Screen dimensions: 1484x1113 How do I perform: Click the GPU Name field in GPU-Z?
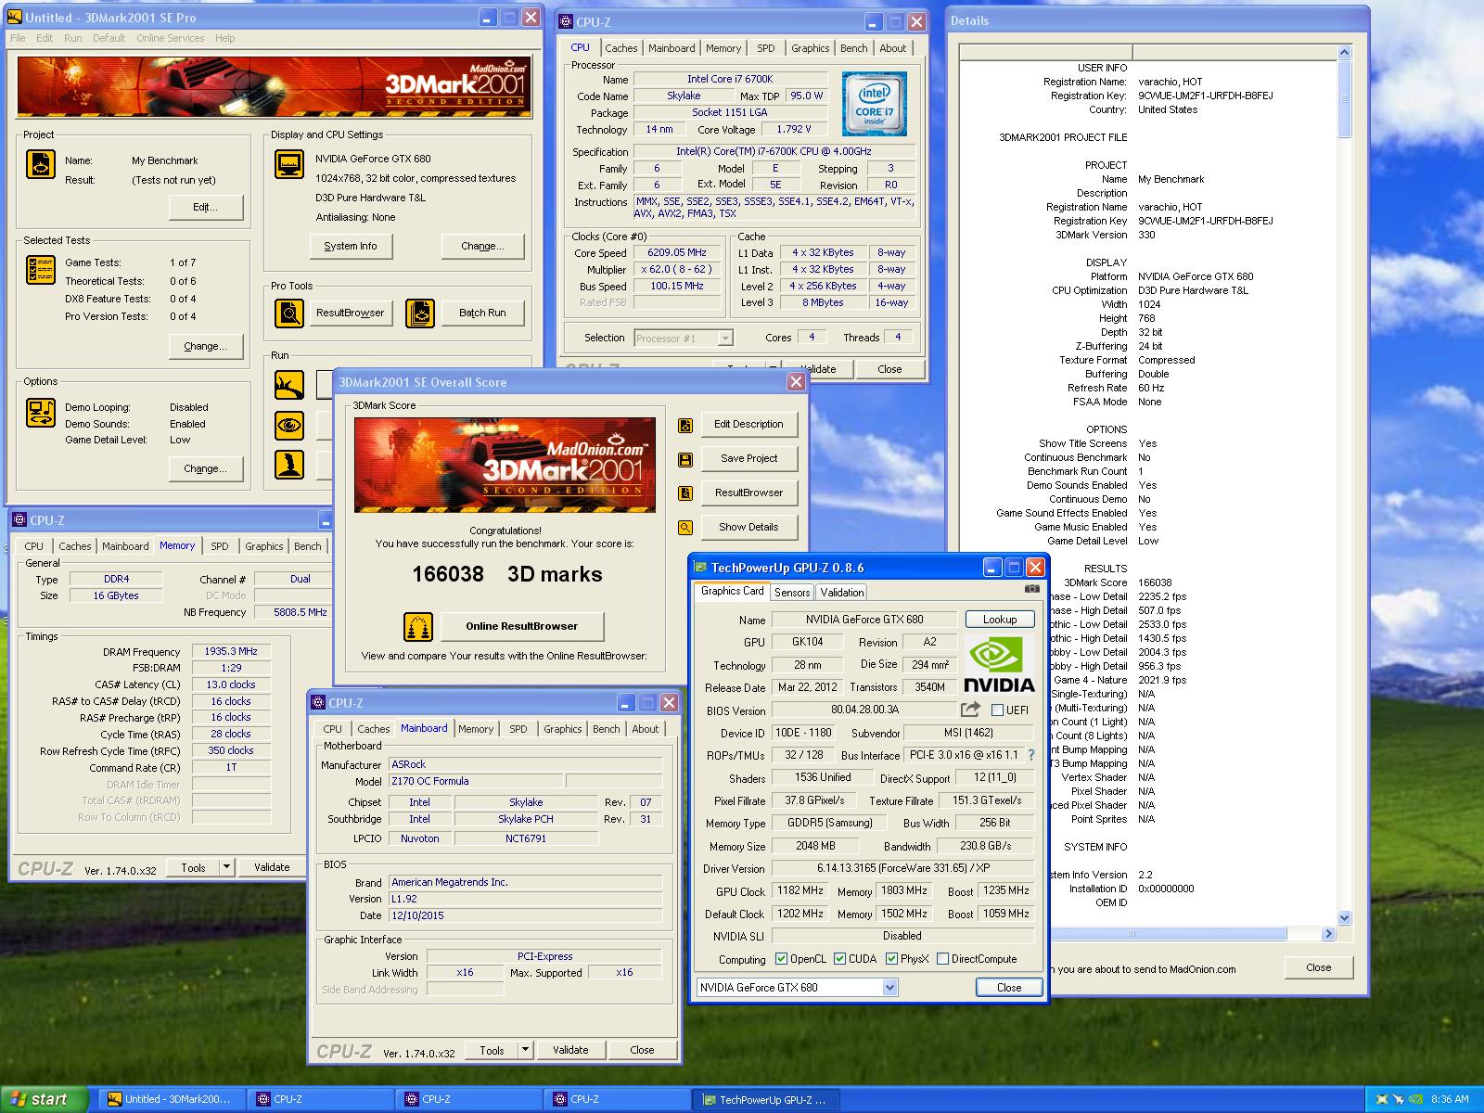click(864, 620)
